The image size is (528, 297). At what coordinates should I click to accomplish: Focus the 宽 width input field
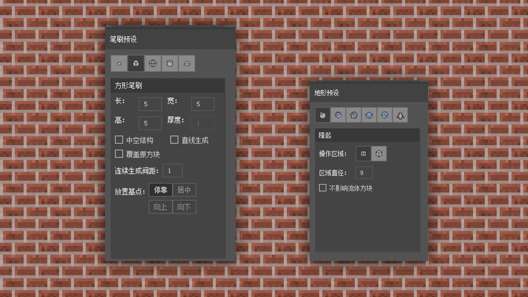(203, 104)
